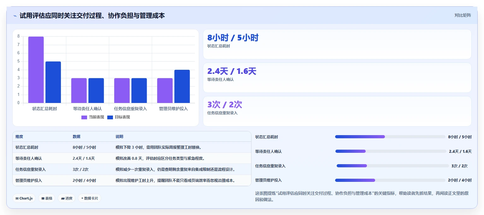Click the 等待责任人确认 x-axis label on chart
The width and height of the screenshot is (484, 215).
[87, 109]
